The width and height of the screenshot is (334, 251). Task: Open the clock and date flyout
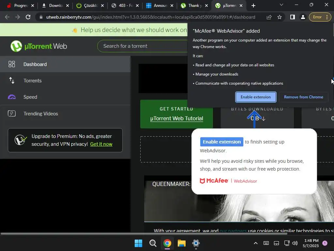pos(311,243)
